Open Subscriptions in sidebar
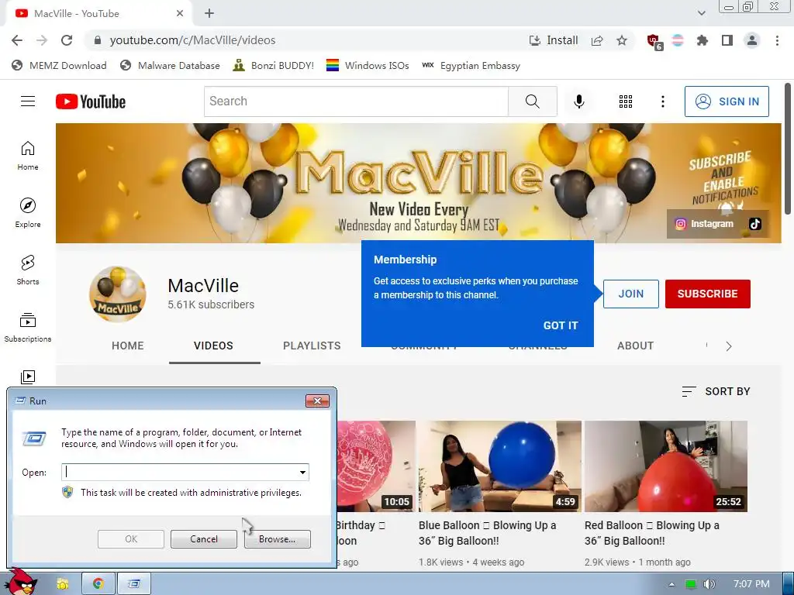This screenshot has width=794, height=595. [28, 328]
